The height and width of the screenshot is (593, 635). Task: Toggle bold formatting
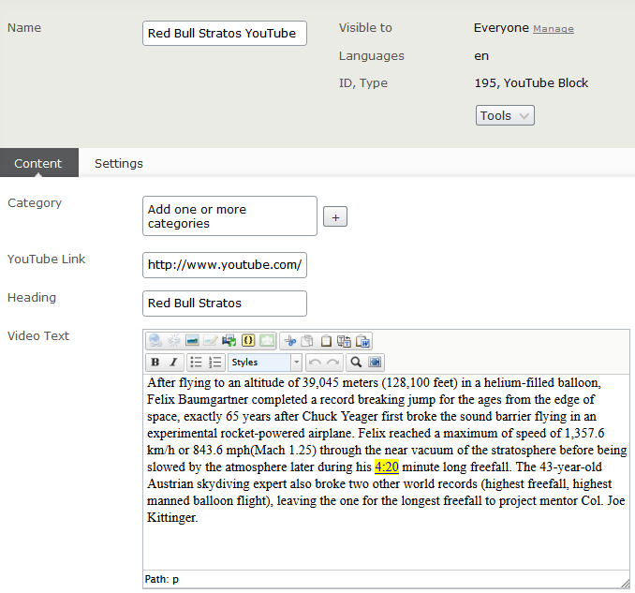coord(155,363)
